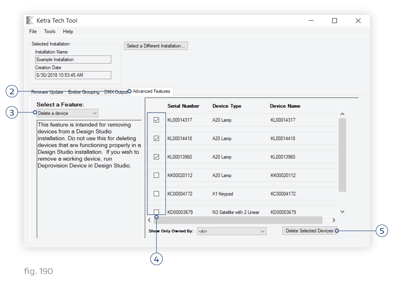The image size is (395, 285).
Task: Click the Installation Name field
Action: (x=73, y=60)
